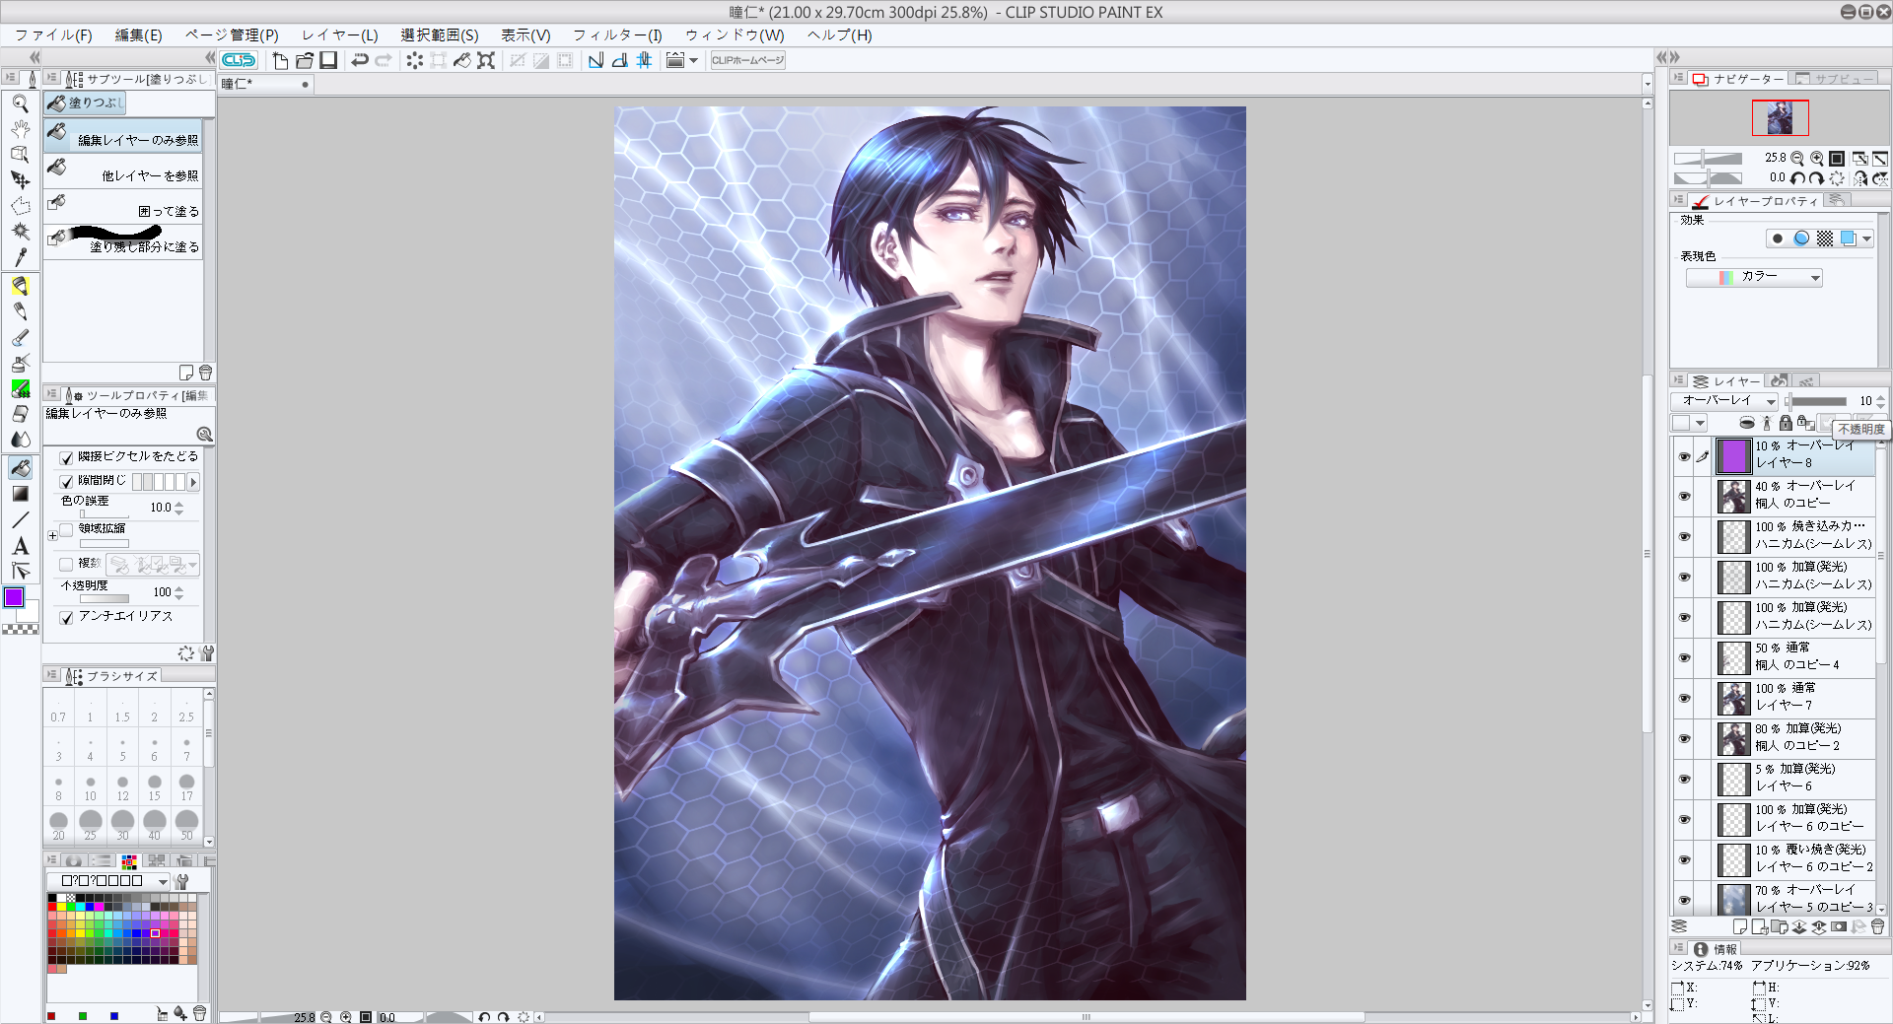The width and height of the screenshot is (1893, 1024).
Task: Select the Auto select magic wand tool
Action: (x=20, y=232)
